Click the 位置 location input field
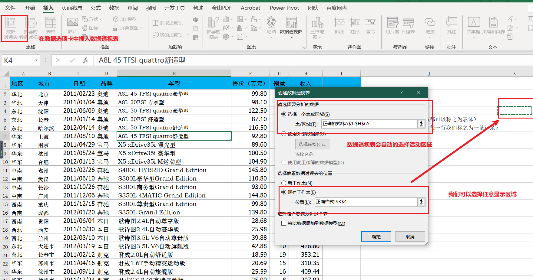Image resolution: width=533 pixels, height=280 pixels. (366, 202)
